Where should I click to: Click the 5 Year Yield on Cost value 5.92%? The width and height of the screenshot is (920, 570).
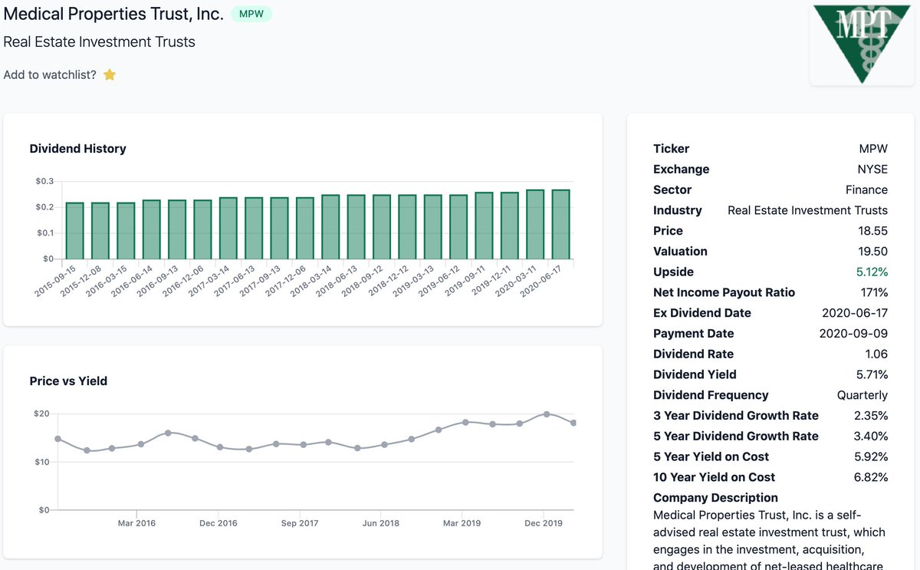[872, 456]
